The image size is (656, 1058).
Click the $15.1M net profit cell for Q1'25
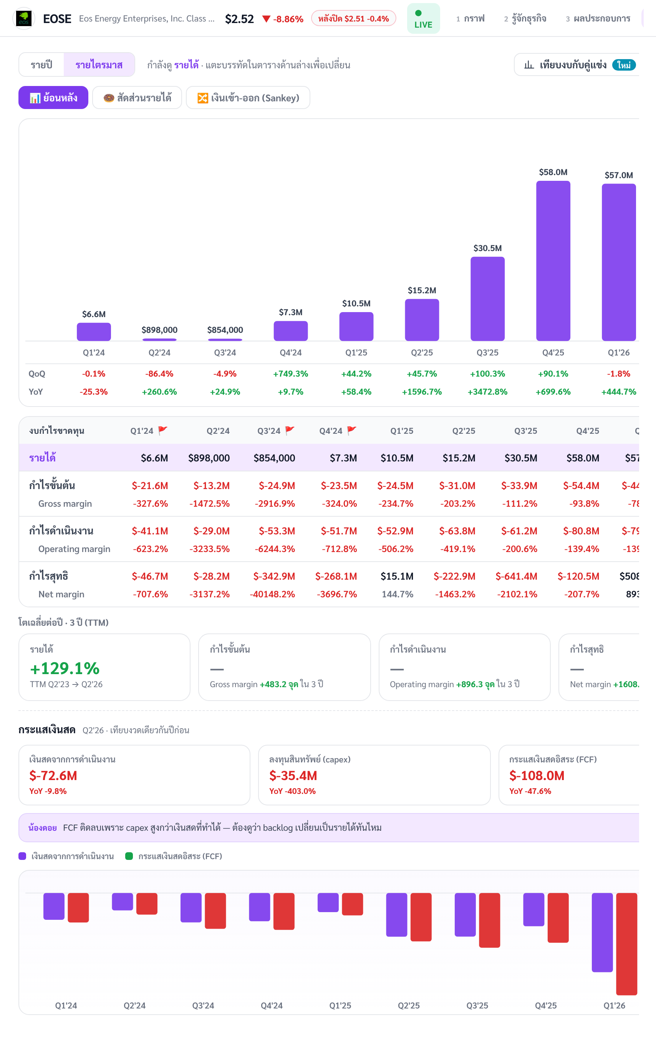pyautogui.click(x=397, y=576)
